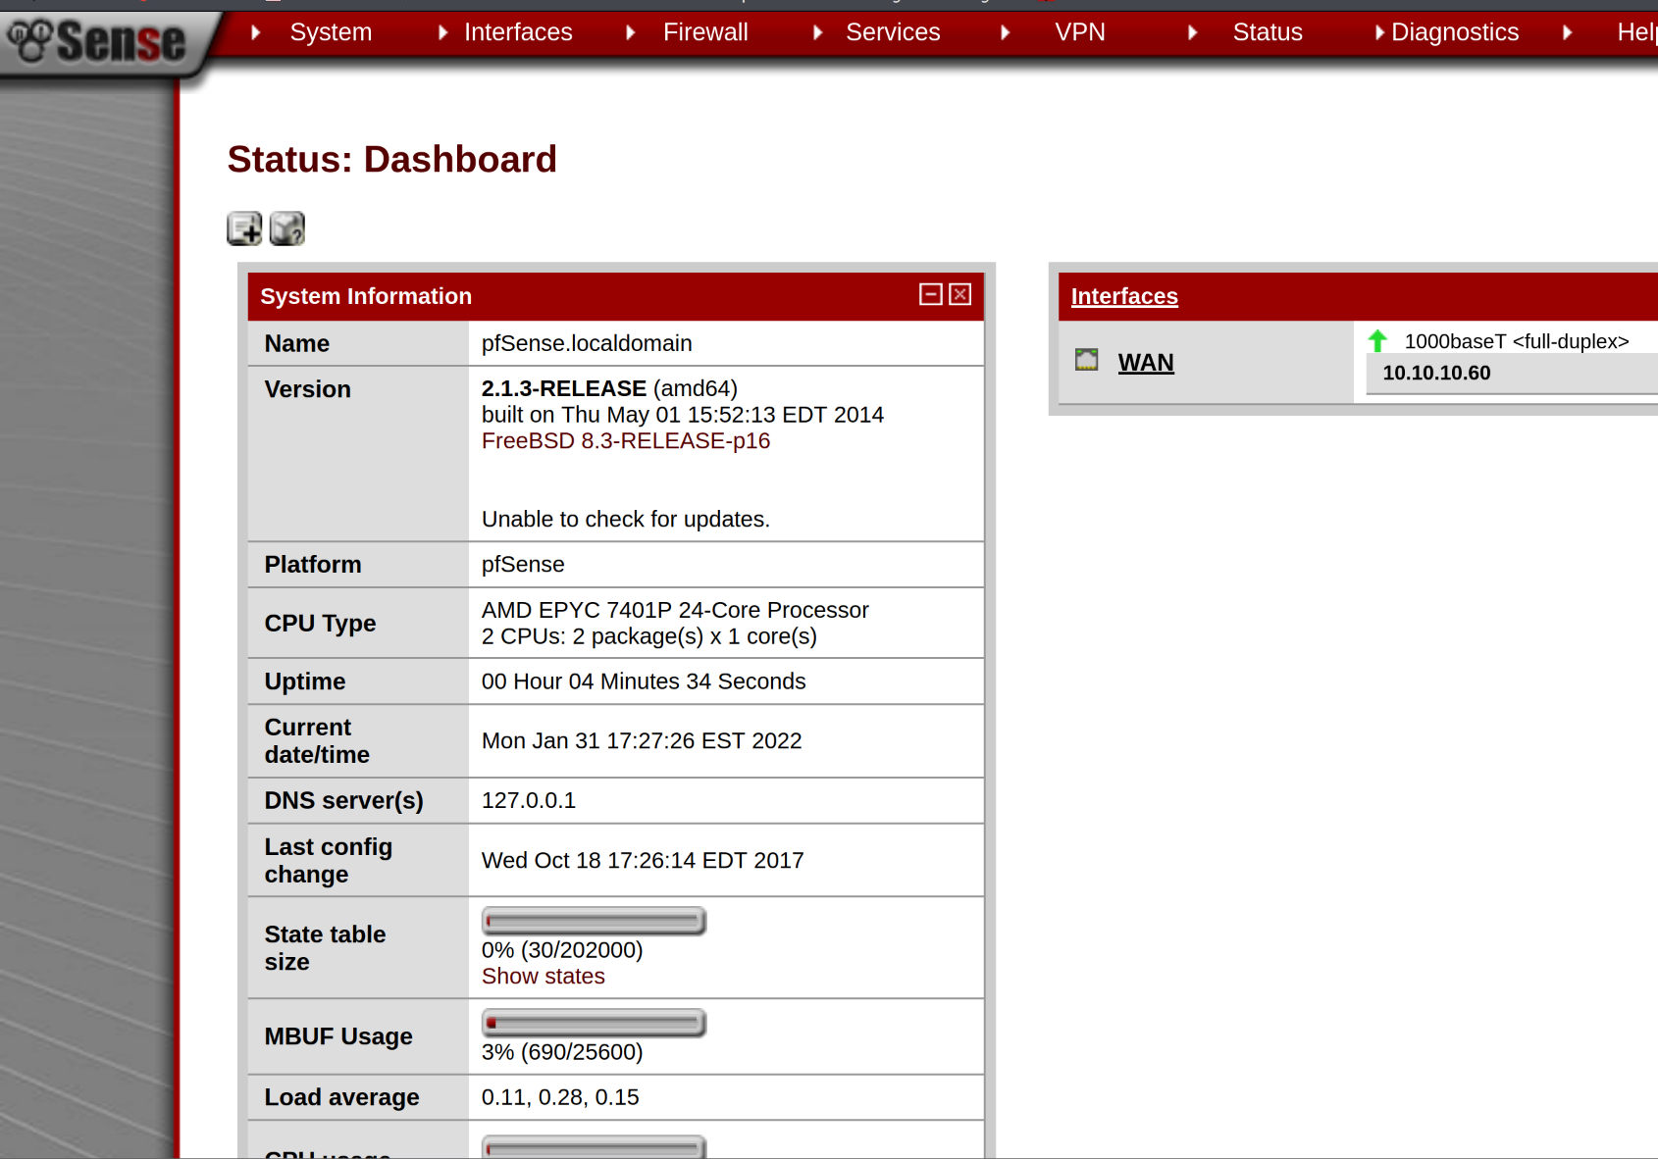
Task: Click the dashboard help icon
Action: click(286, 228)
